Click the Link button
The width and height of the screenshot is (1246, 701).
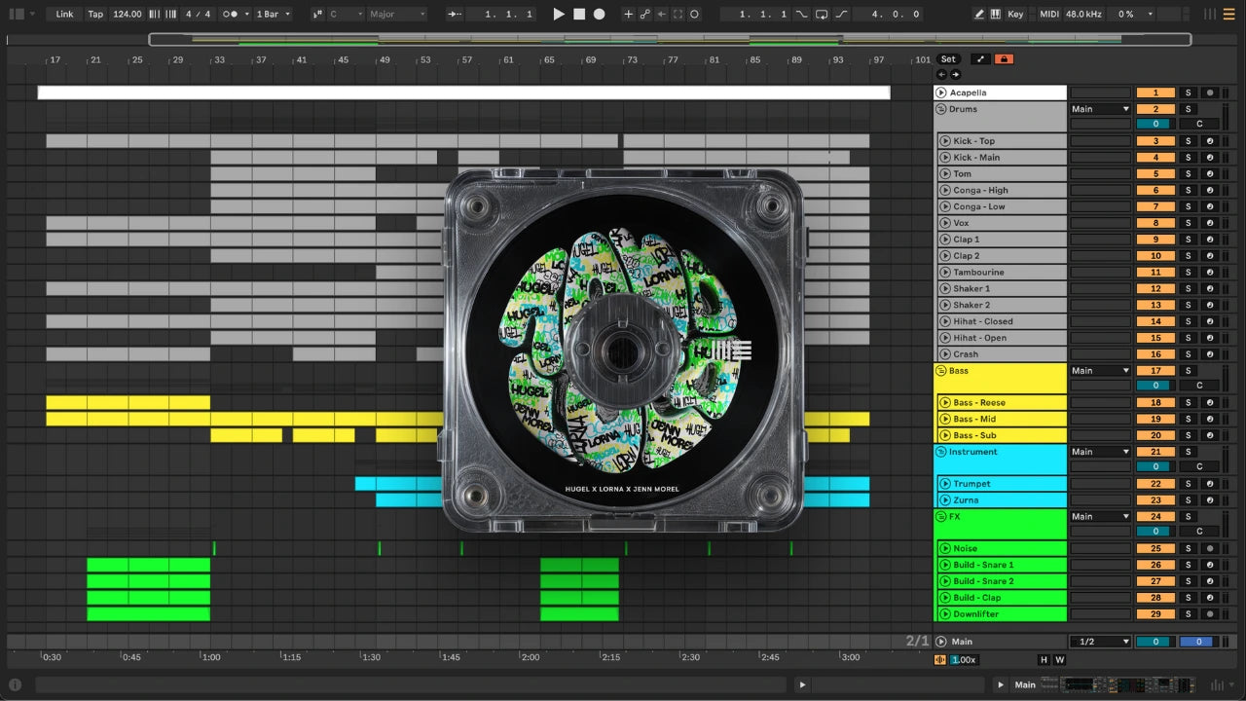tap(64, 15)
